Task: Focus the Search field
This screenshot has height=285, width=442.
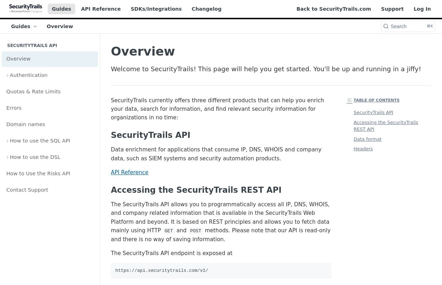Action: tap(408, 26)
